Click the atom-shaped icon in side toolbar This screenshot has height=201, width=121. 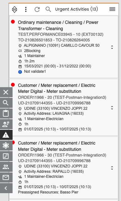point(6,145)
